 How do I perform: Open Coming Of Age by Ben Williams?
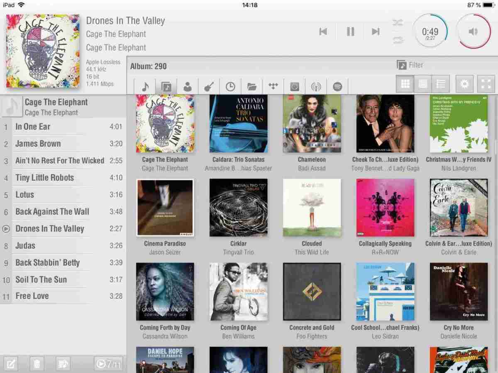[x=239, y=291]
